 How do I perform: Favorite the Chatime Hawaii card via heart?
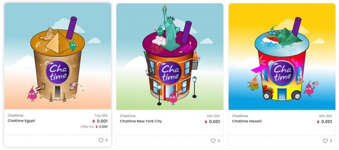[325, 141]
